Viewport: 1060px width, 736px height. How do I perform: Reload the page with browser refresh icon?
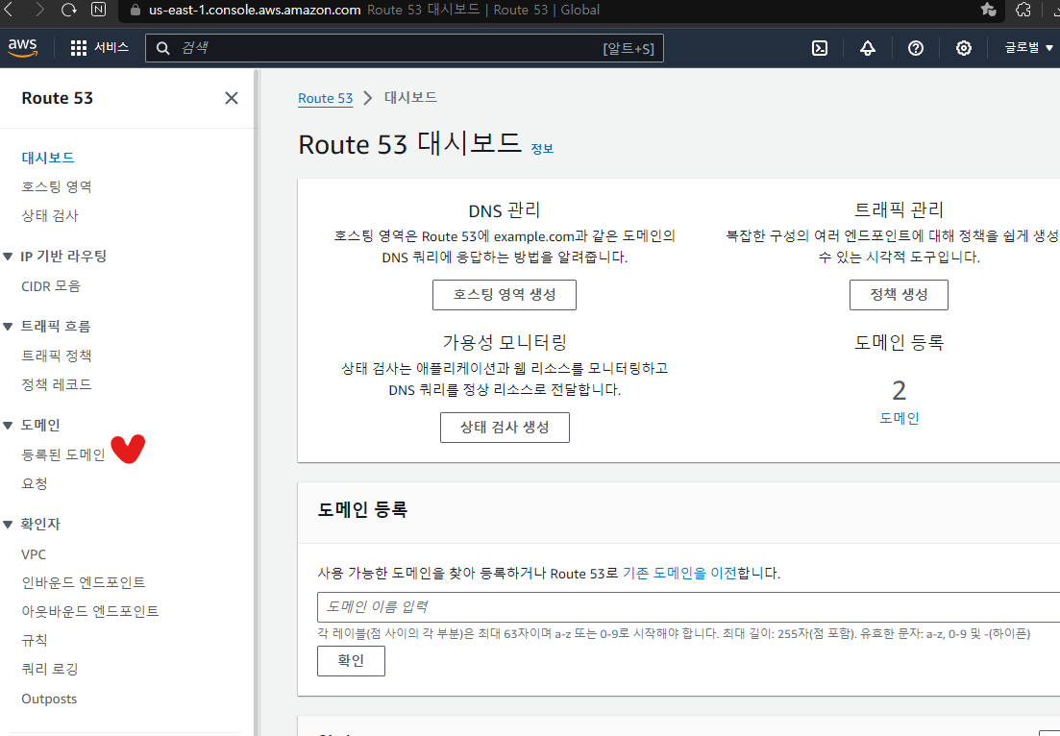click(x=68, y=10)
